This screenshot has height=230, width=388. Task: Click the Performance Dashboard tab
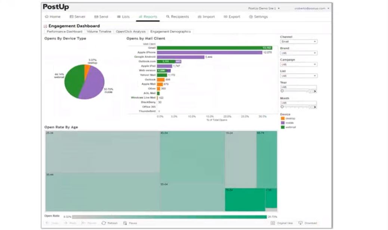tap(65, 32)
